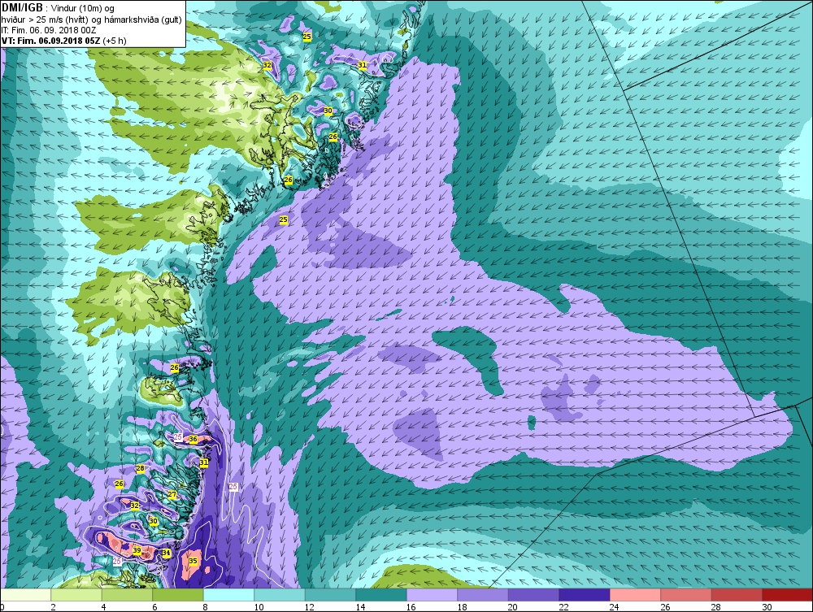Pick the legend swatch between 14 and 16
The image size is (813, 612).
click(x=381, y=594)
